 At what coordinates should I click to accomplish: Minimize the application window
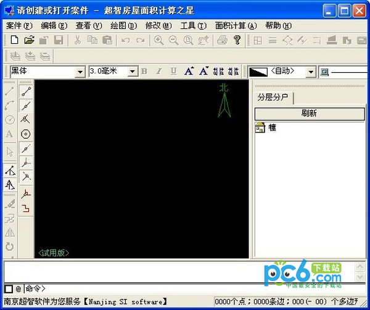[x=329, y=11]
